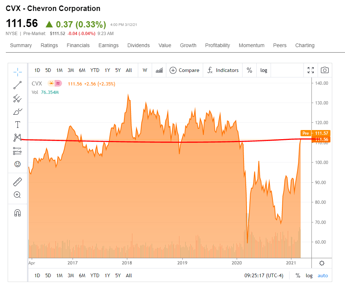Viewport: 345px width, 286px height.
Task: Select the prediction and measurement tool
Action: click(x=18, y=151)
